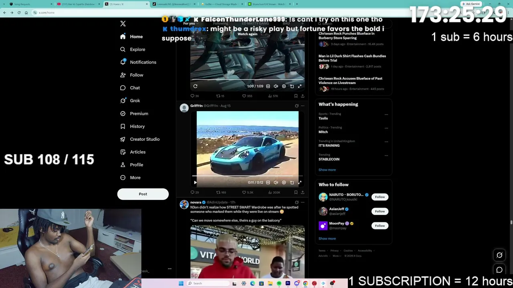The width and height of the screenshot is (513, 288).
Task: Open History bookmarks in sidebar
Action: click(133, 126)
